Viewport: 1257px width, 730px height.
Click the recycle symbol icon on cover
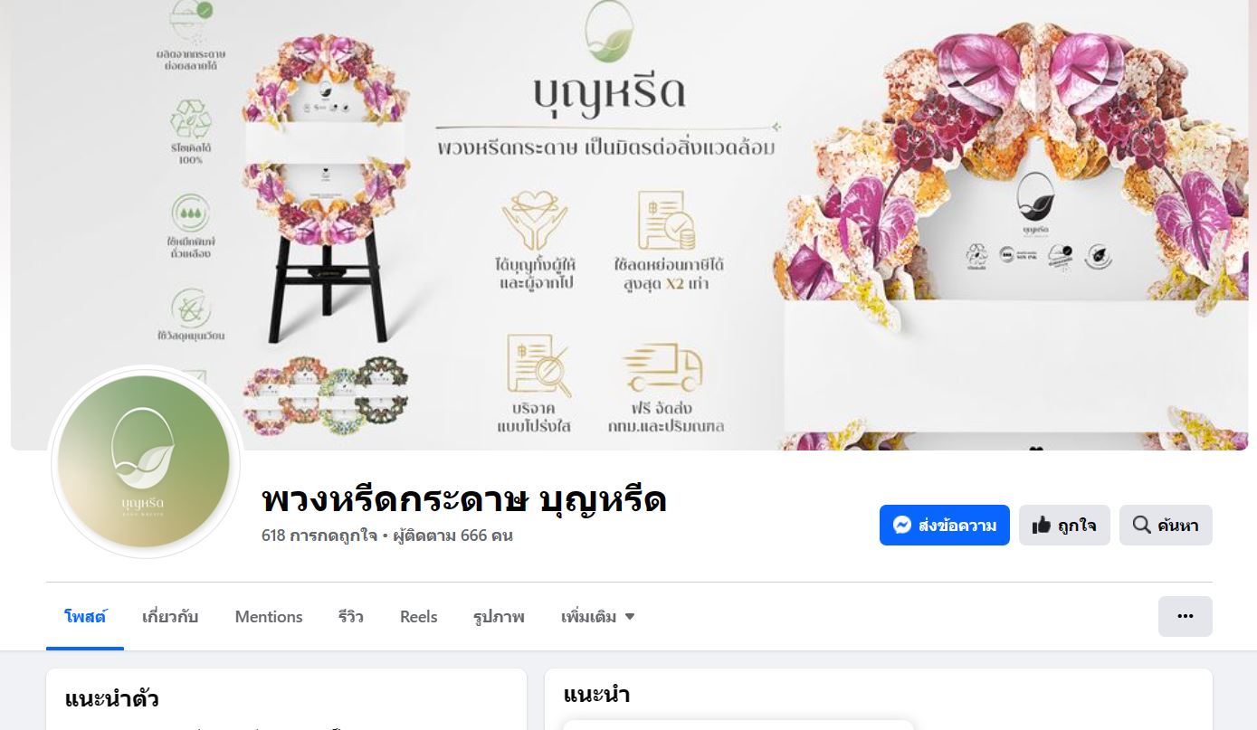(x=191, y=119)
